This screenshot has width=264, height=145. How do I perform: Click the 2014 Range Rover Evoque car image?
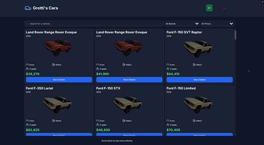click(128, 48)
